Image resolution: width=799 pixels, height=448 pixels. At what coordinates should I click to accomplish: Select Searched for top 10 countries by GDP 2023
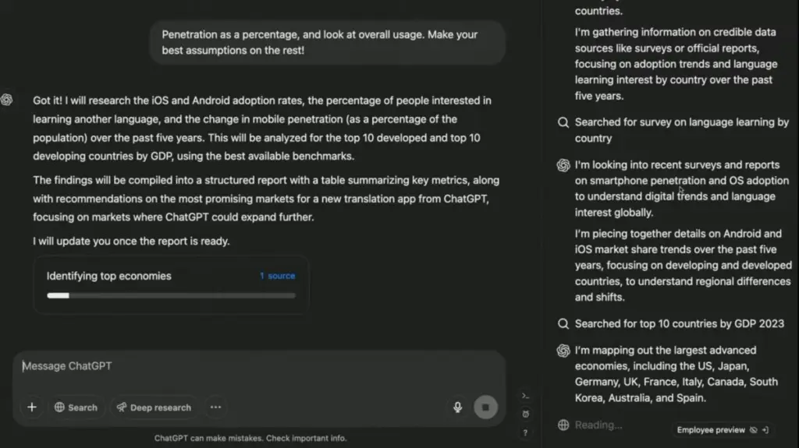671,324
